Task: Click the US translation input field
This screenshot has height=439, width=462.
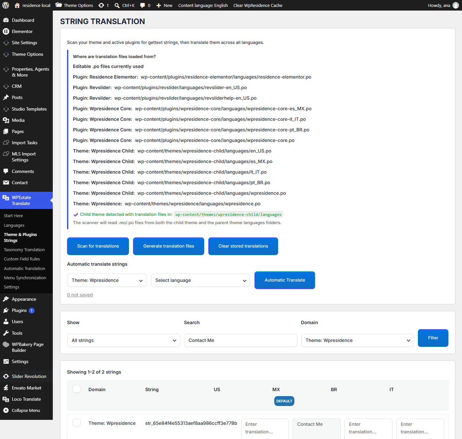Action: click(265, 429)
